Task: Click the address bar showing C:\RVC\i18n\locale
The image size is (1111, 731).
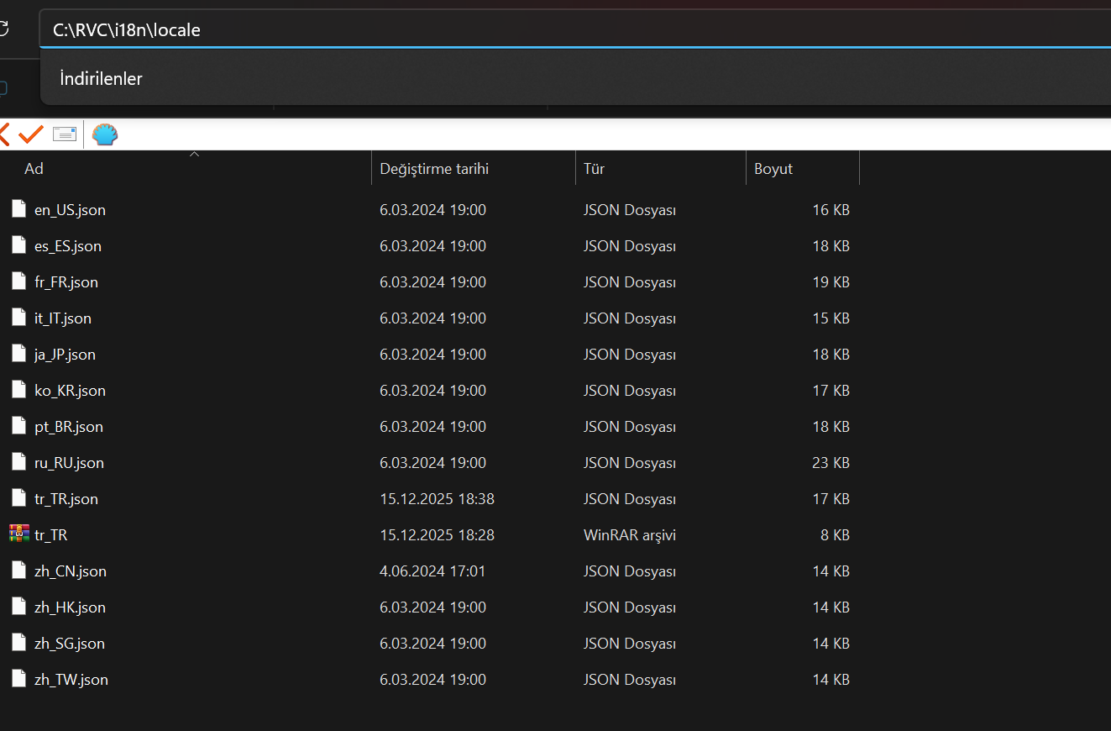Action: (575, 30)
